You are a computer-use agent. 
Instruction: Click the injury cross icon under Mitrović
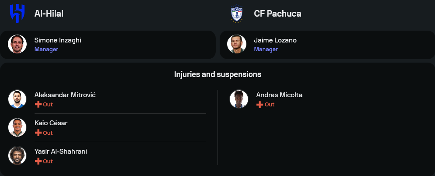pyautogui.click(x=38, y=104)
